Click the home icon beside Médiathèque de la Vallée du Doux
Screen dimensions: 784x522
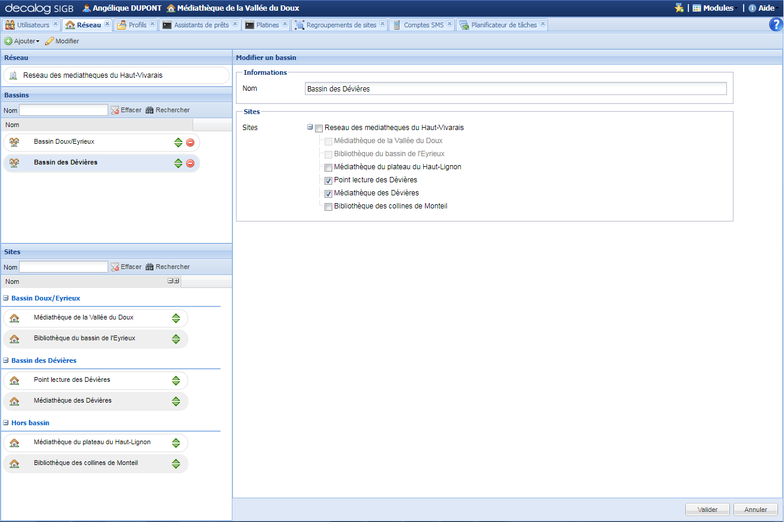[14, 318]
